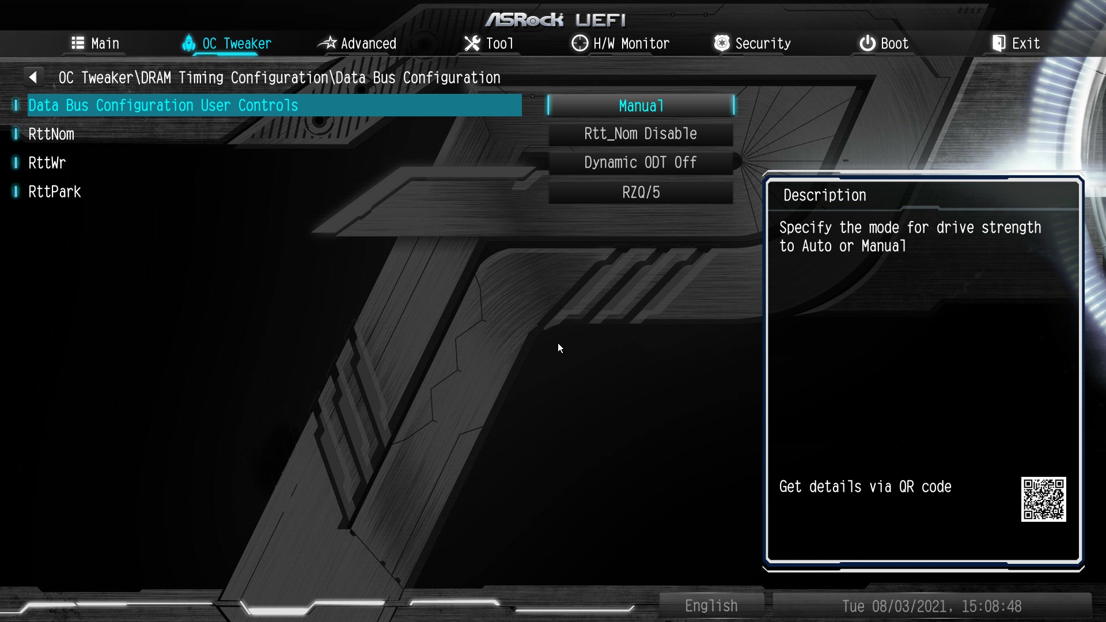This screenshot has height=622, width=1106.
Task: Change the Rtt_Nom Disable value
Action: pyautogui.click(x=641, y=134)
